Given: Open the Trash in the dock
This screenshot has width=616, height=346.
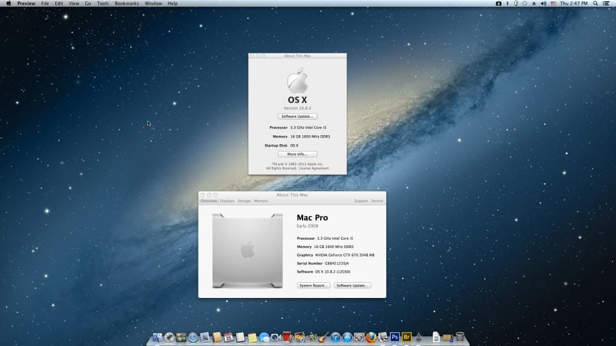Looking at the screenshot, I should (460, 337).
